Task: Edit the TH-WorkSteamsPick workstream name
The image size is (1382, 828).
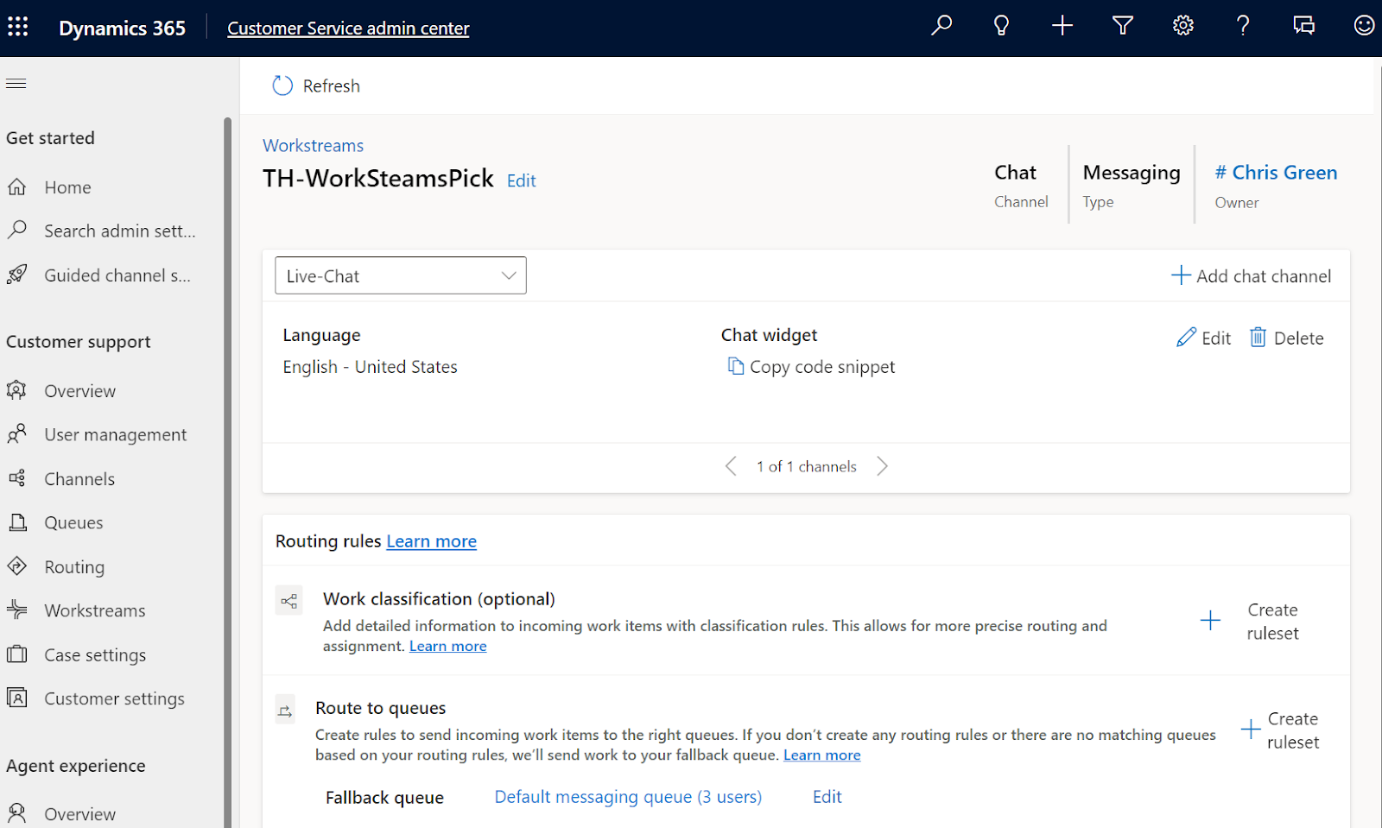Action: coord(521,180)
